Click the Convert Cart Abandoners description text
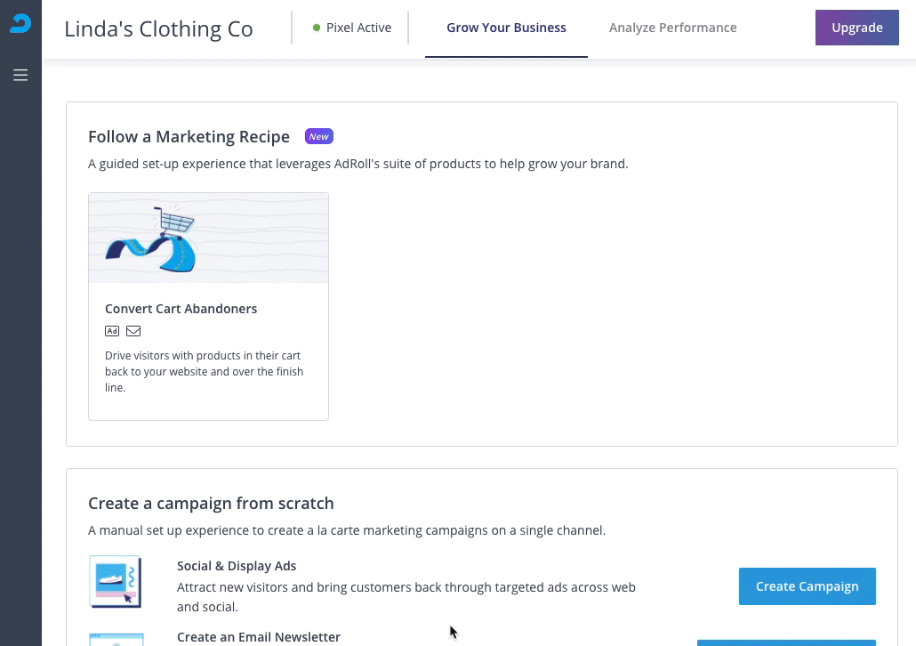Screen dimensions: 916x646 [204, 372]
